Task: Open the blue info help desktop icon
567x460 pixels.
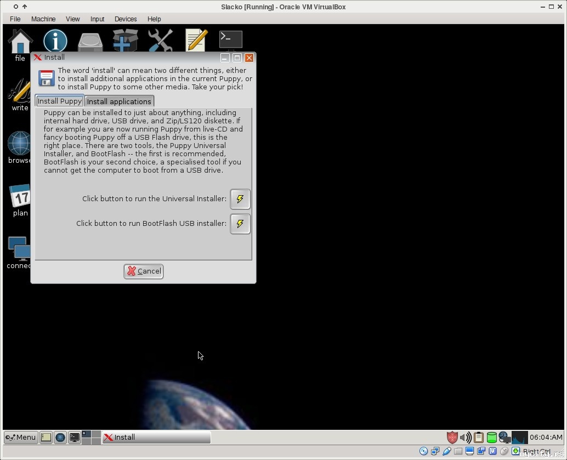Action: [55, 41]
